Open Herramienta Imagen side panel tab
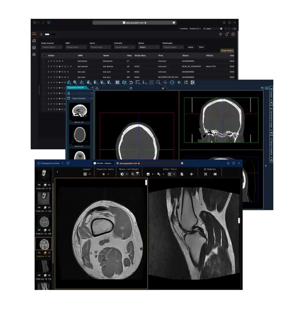304x309 pixels. click(x=271, y=121)
